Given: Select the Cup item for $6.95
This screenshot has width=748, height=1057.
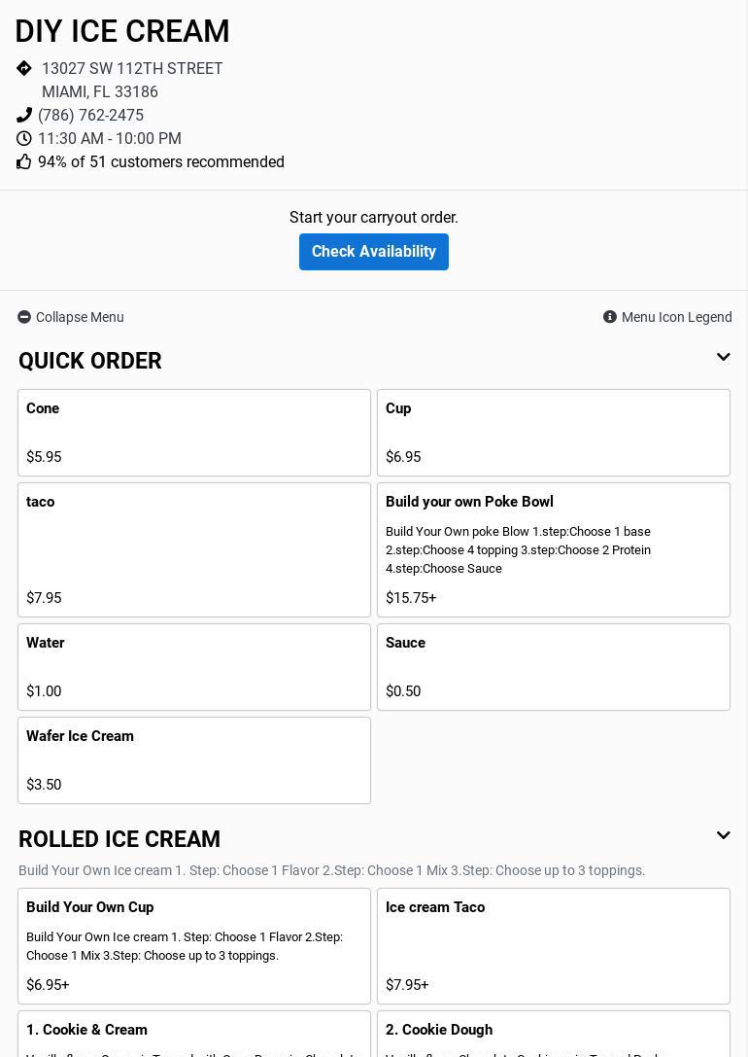Looking at the screenshot, I should tap(554, 433).
